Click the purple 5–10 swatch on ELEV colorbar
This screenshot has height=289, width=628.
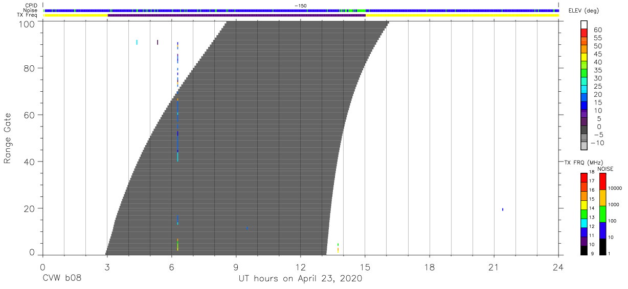(584, 115)
